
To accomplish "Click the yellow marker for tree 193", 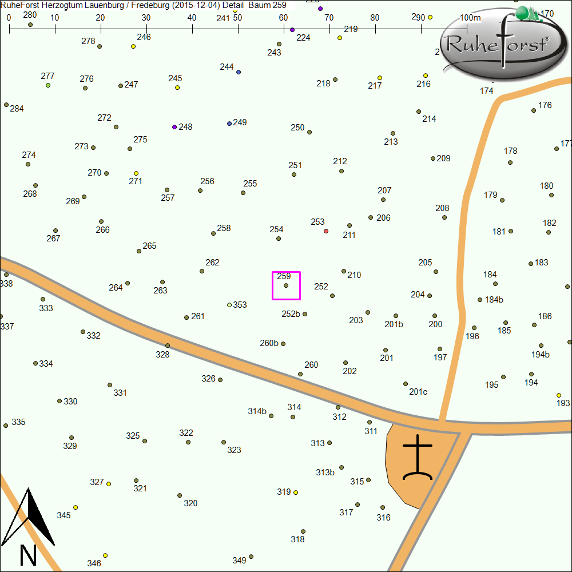I will click(559, 395).
